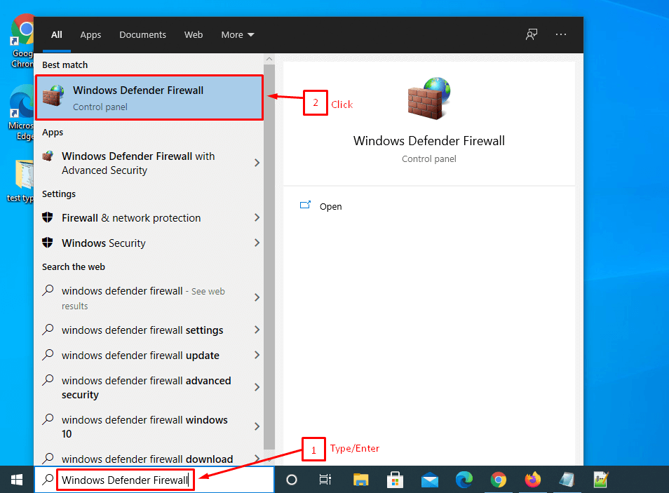Select Microsoft Edge desktop shortcut
This screenshot has width=669, height=493.
click(x=21, y=113)
